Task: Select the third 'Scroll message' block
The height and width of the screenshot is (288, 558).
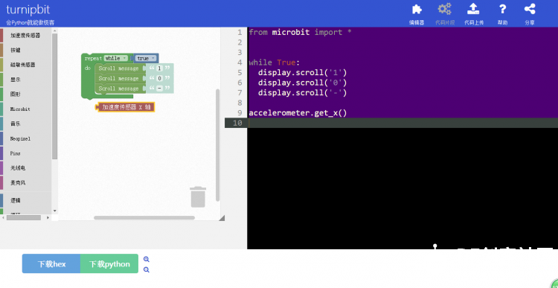Action: pyautogui.click(x=118, y=89)
